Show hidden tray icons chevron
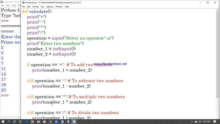Viewport: 220px width, 124px height. pyautogui.click(x=192, y=122)
